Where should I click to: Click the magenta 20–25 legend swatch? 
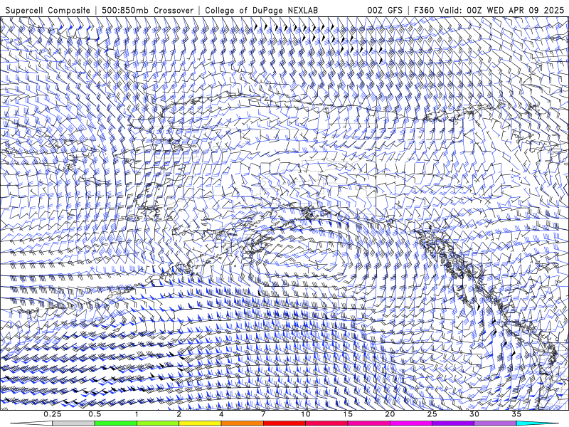tap(410, 423)
